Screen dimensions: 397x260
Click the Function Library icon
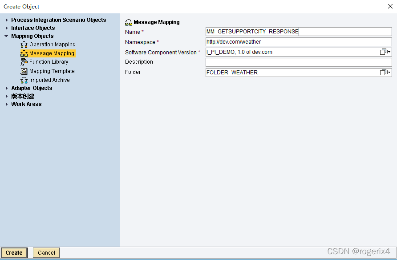tap(24, 62)
